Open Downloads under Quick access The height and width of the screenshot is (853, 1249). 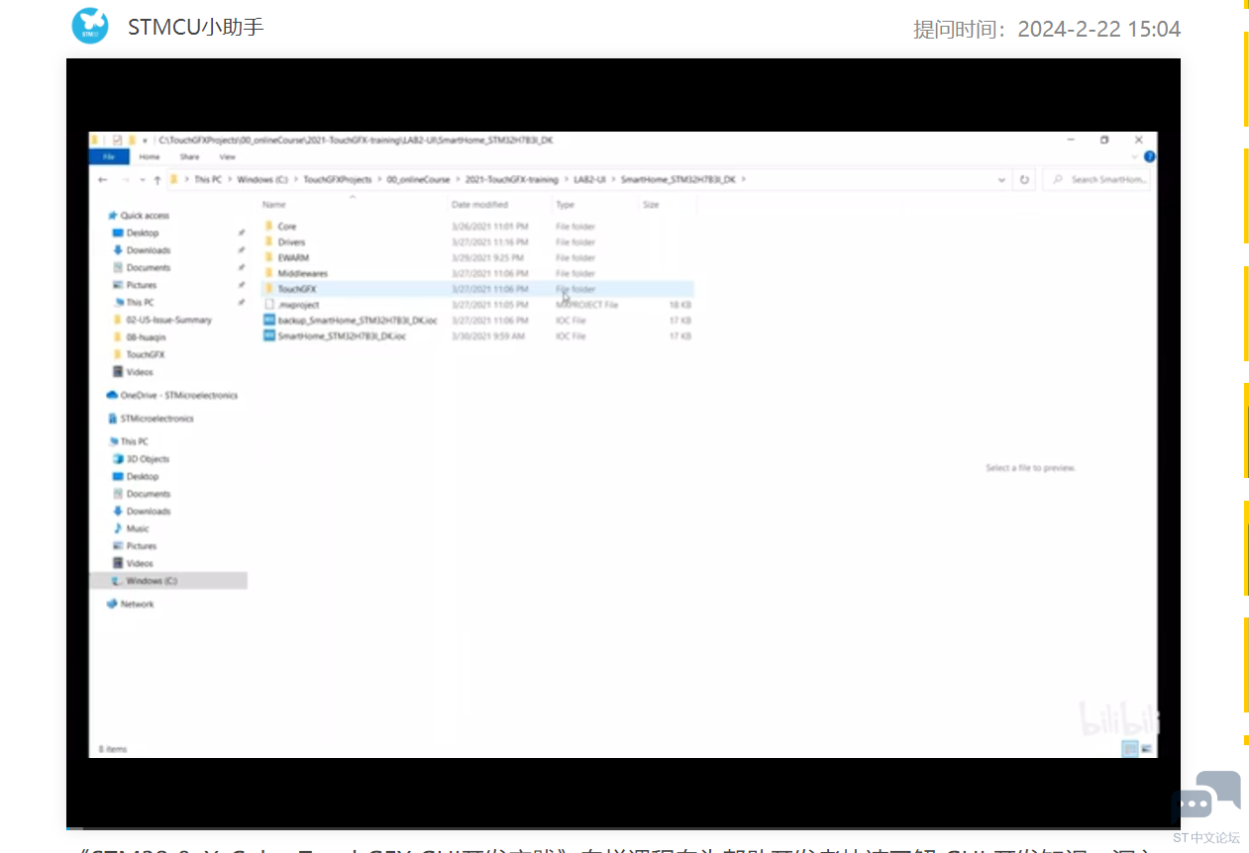(x=149, y=250)
